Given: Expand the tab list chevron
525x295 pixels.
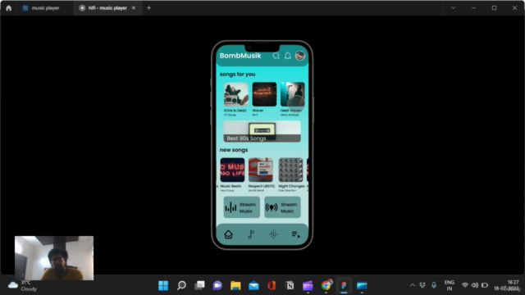Looking at the screenshot, I should (x=453, y=8).
